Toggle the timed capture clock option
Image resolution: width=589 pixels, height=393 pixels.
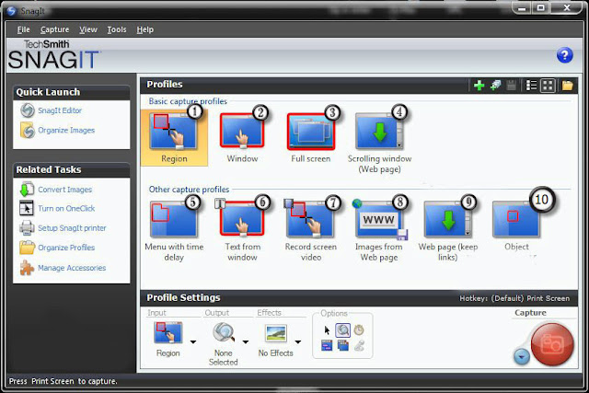click(x=359, y=330)
